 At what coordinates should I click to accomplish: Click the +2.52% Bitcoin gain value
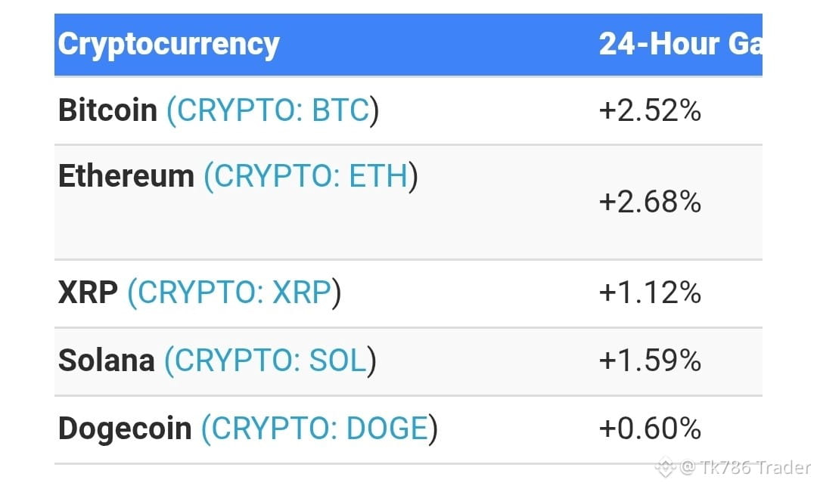tap(650, 111)
